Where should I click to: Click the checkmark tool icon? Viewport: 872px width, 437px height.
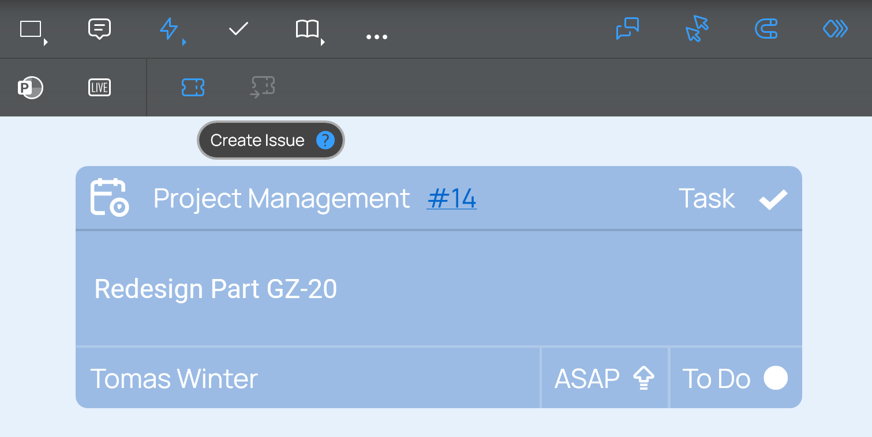238,29
